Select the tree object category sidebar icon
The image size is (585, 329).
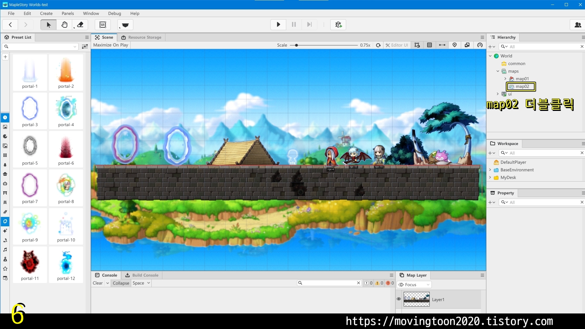[x=5, y=165]
